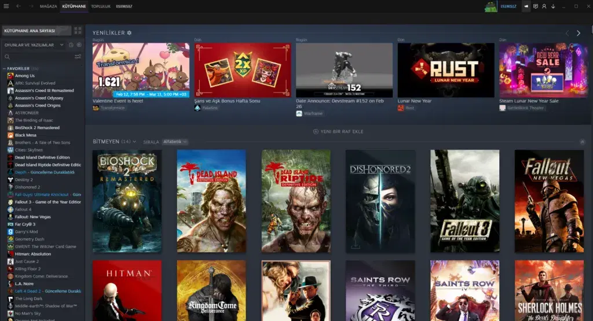Screen dimensions: 593x321
Task: Open Şans ve Aşk Bonus Hafta Sonu news
Action: 227,101
